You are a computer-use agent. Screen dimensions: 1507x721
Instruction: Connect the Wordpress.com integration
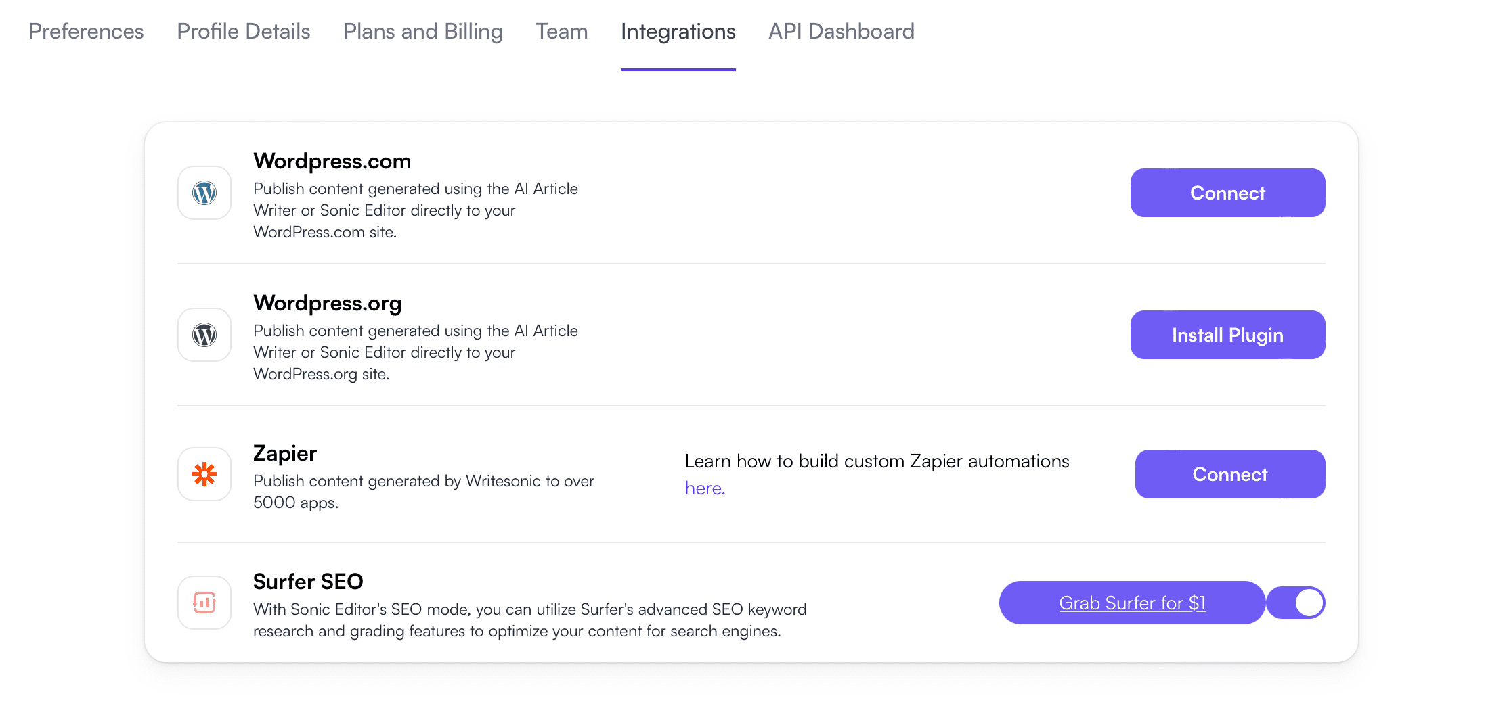click(x=1227, y=193)
